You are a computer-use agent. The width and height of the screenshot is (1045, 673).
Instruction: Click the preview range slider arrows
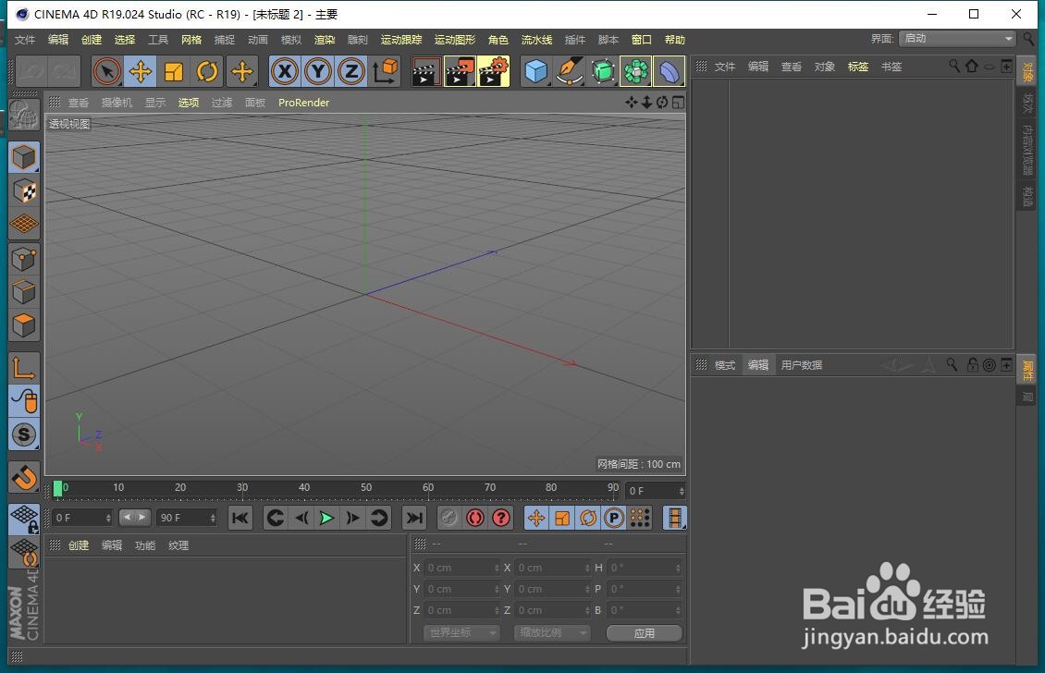pos(135,517)
